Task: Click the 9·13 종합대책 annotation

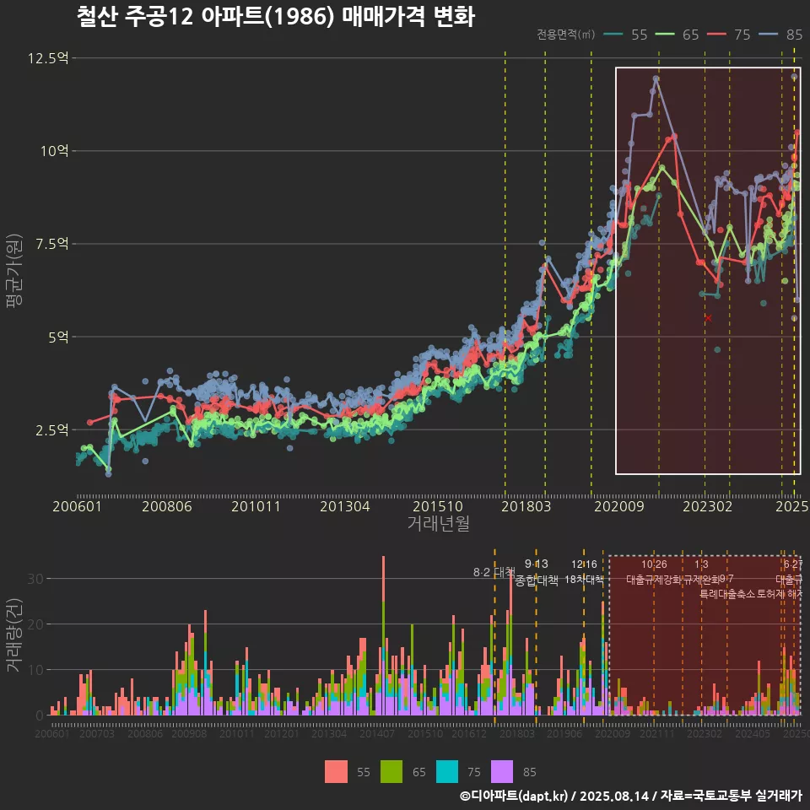Action: click(537, 572)
